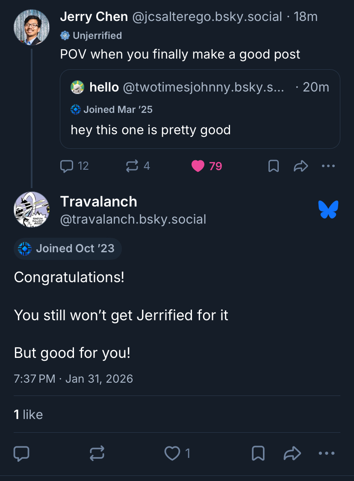Open Travalanch's profile avatar
This screenshot has width=354, height=481.
(x=32, y=210)
